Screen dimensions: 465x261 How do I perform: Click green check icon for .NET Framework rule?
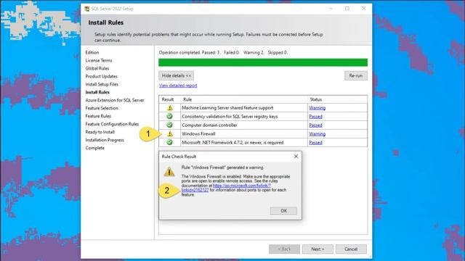point(169,142)
